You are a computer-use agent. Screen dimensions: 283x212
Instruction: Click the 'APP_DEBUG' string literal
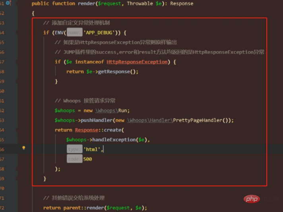[99, 33]
